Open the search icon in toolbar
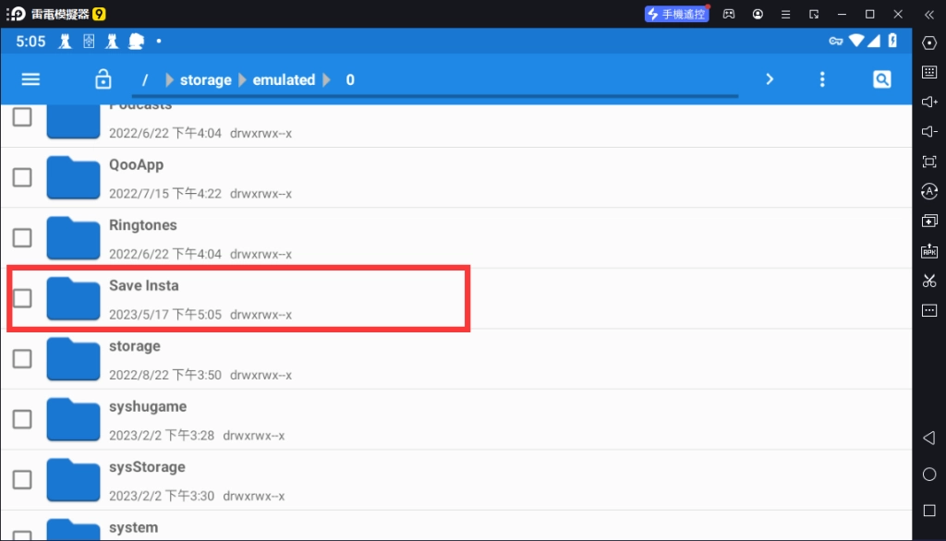 pos(881,79)
